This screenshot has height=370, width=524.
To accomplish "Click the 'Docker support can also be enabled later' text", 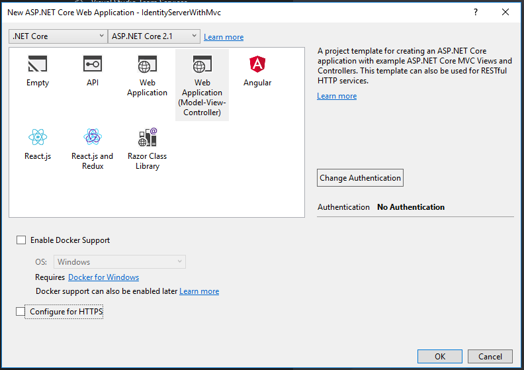I will [x=107, y=291].
